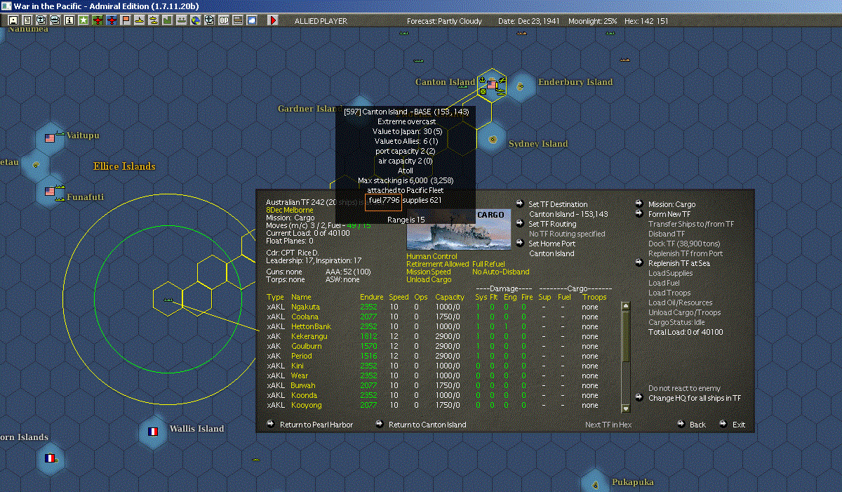This screenshot has height=492, width=842.
Task: Select the Sydney Island base marker
Action: [x=492, y=140]
